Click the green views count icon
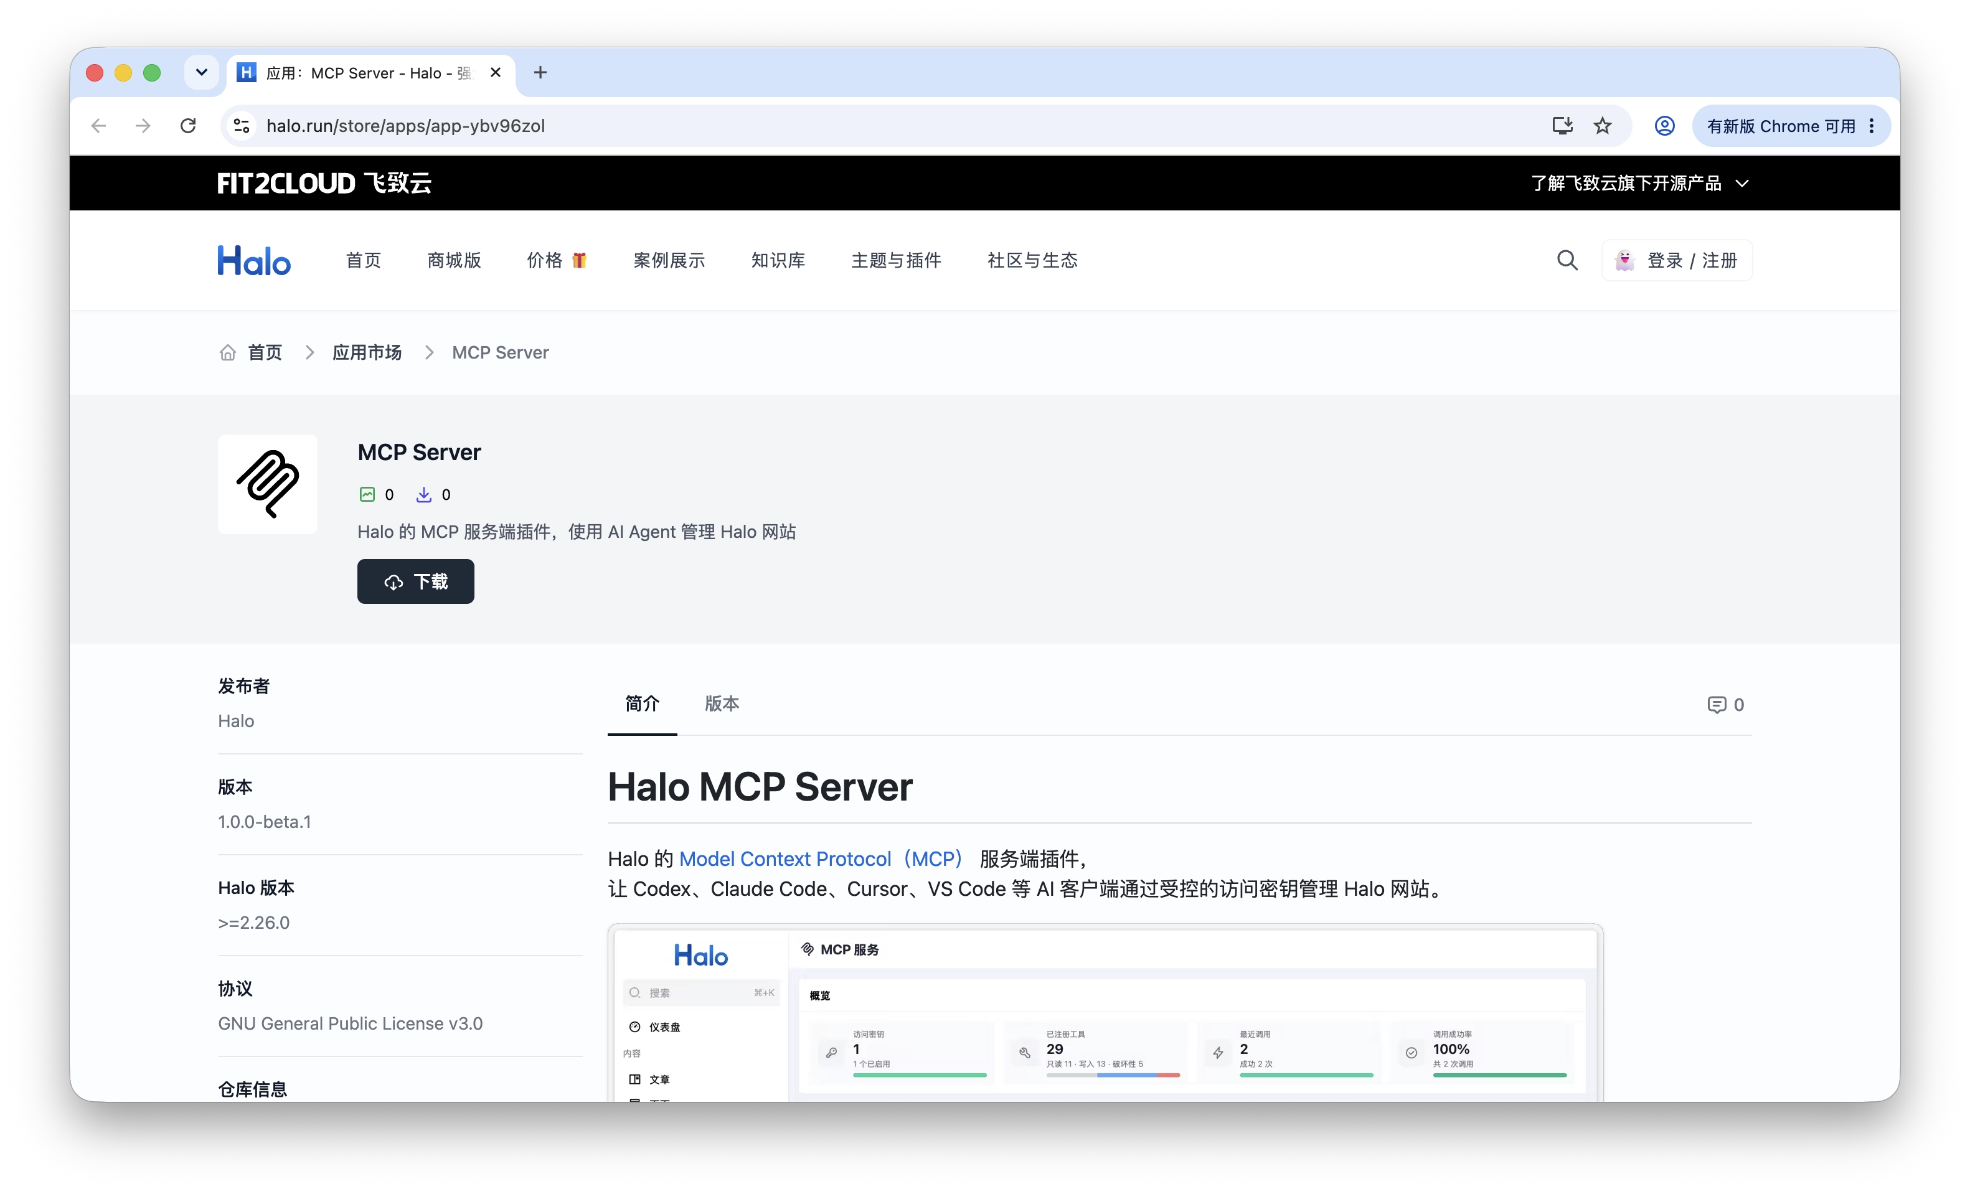 367,495
